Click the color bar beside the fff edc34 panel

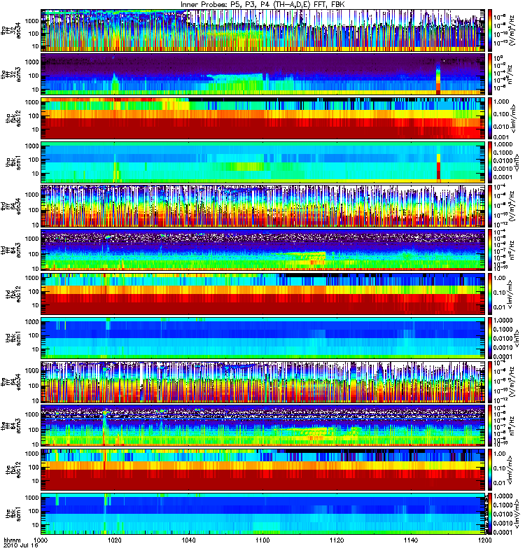click(489, 381)
